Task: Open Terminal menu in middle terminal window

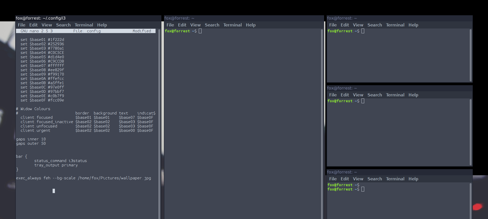Action: coord(233,25)
